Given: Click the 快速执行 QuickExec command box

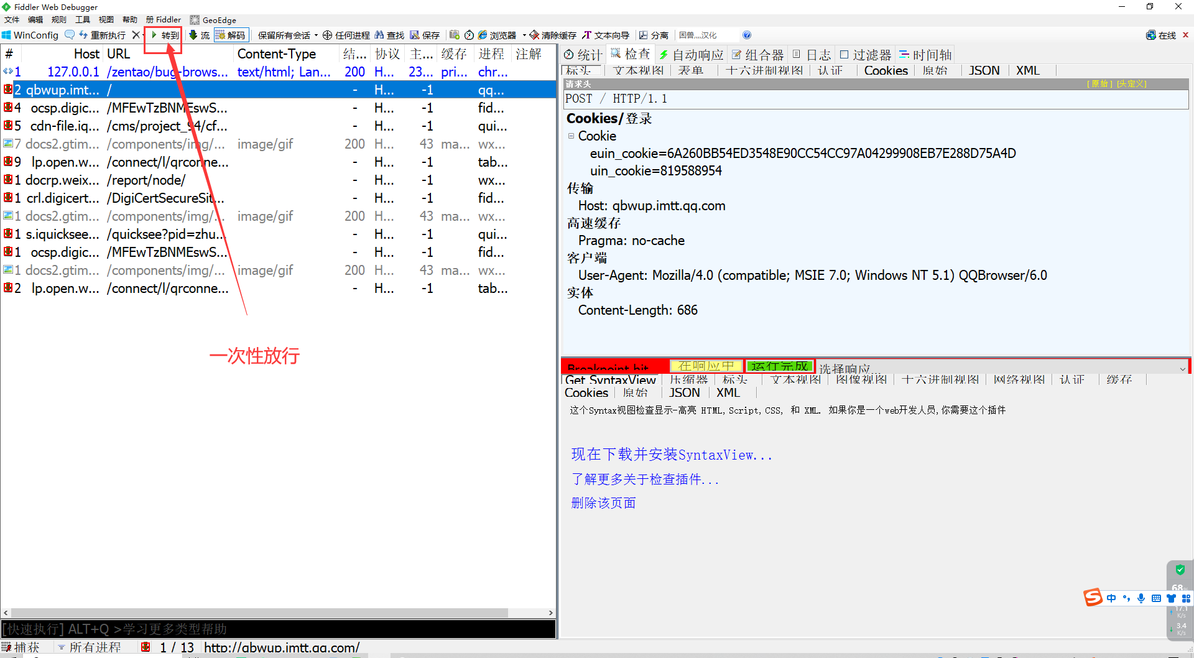Looking at the screenshot, I should pyautogui.click(x=278, y=629).
